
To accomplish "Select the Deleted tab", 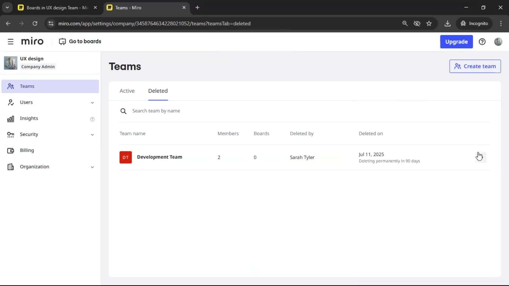I will [158, 91].
